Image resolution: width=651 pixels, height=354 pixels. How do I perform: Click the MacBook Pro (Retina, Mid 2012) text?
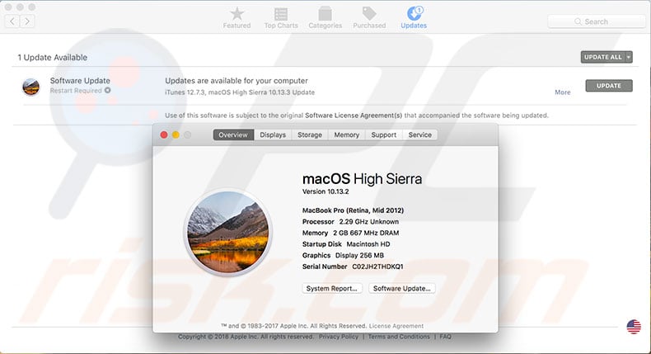click(x=353, y=210)
